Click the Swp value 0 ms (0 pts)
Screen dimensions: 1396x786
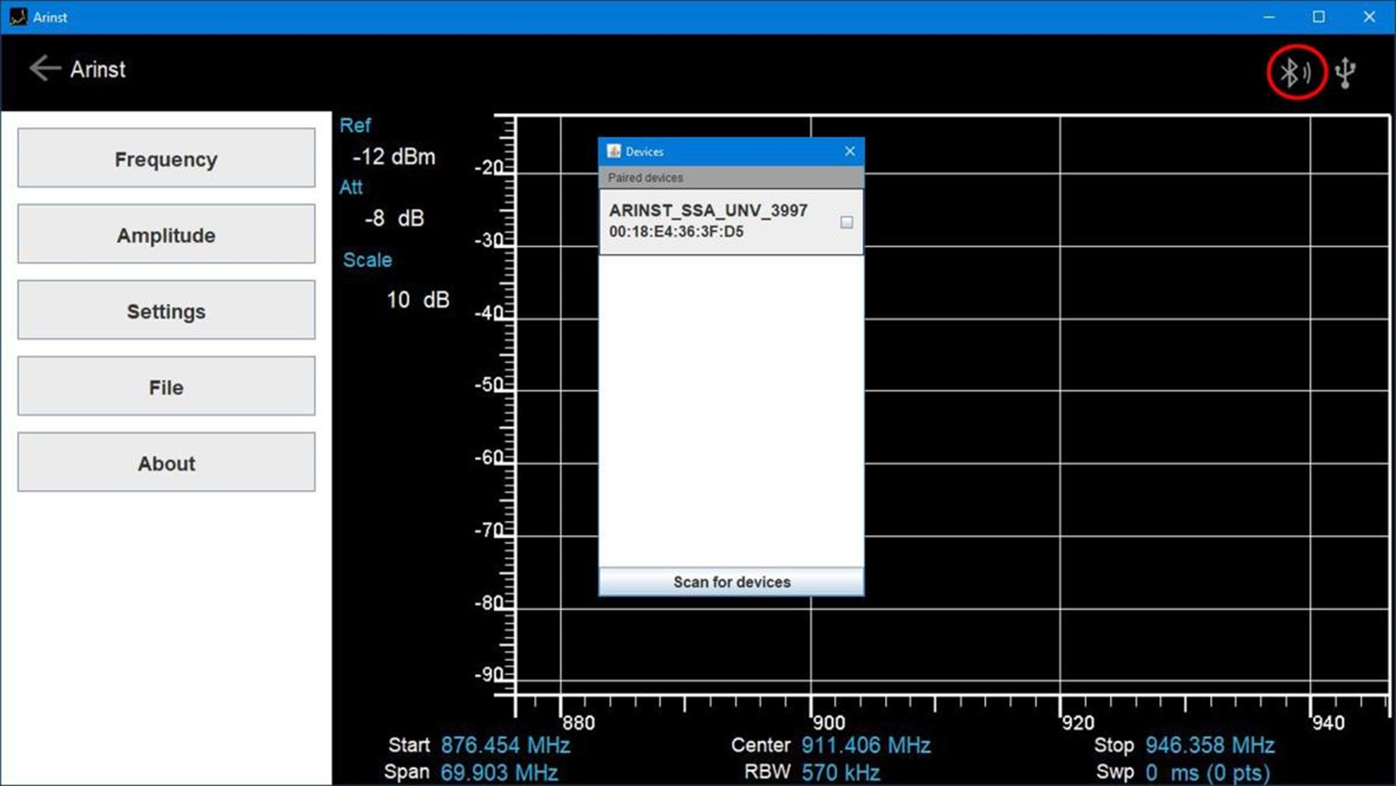1207,773
